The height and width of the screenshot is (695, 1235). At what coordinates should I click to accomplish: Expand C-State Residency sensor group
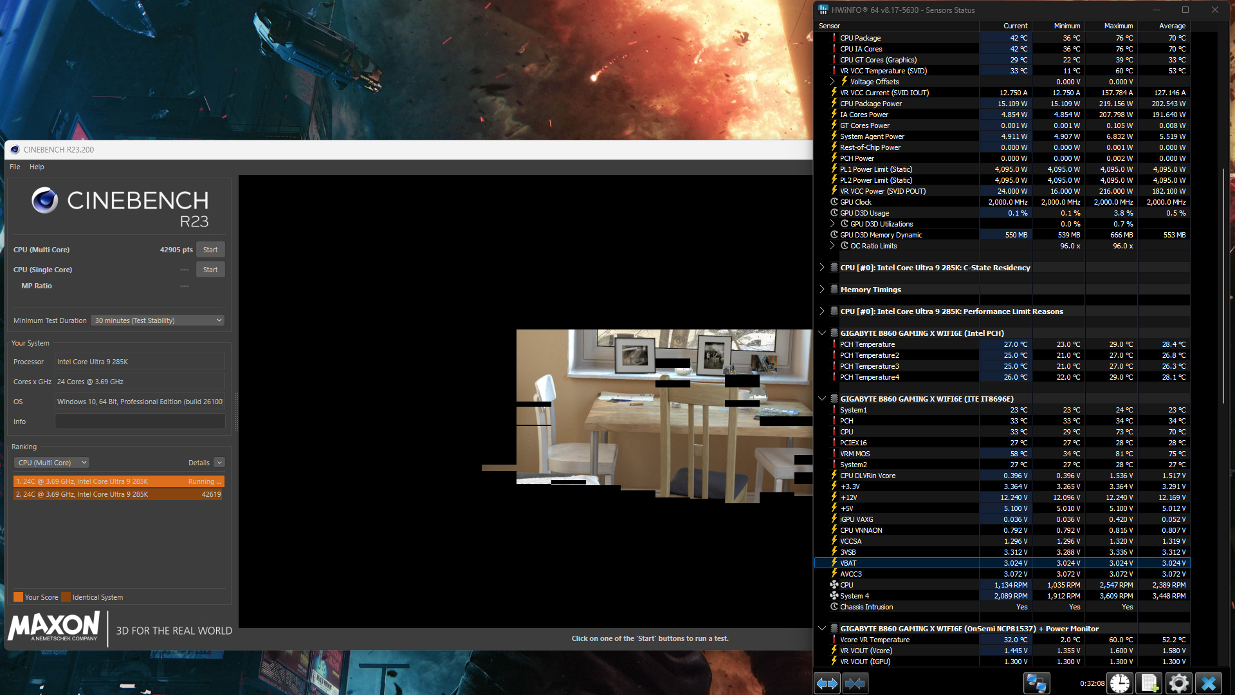tap(822, 267)
